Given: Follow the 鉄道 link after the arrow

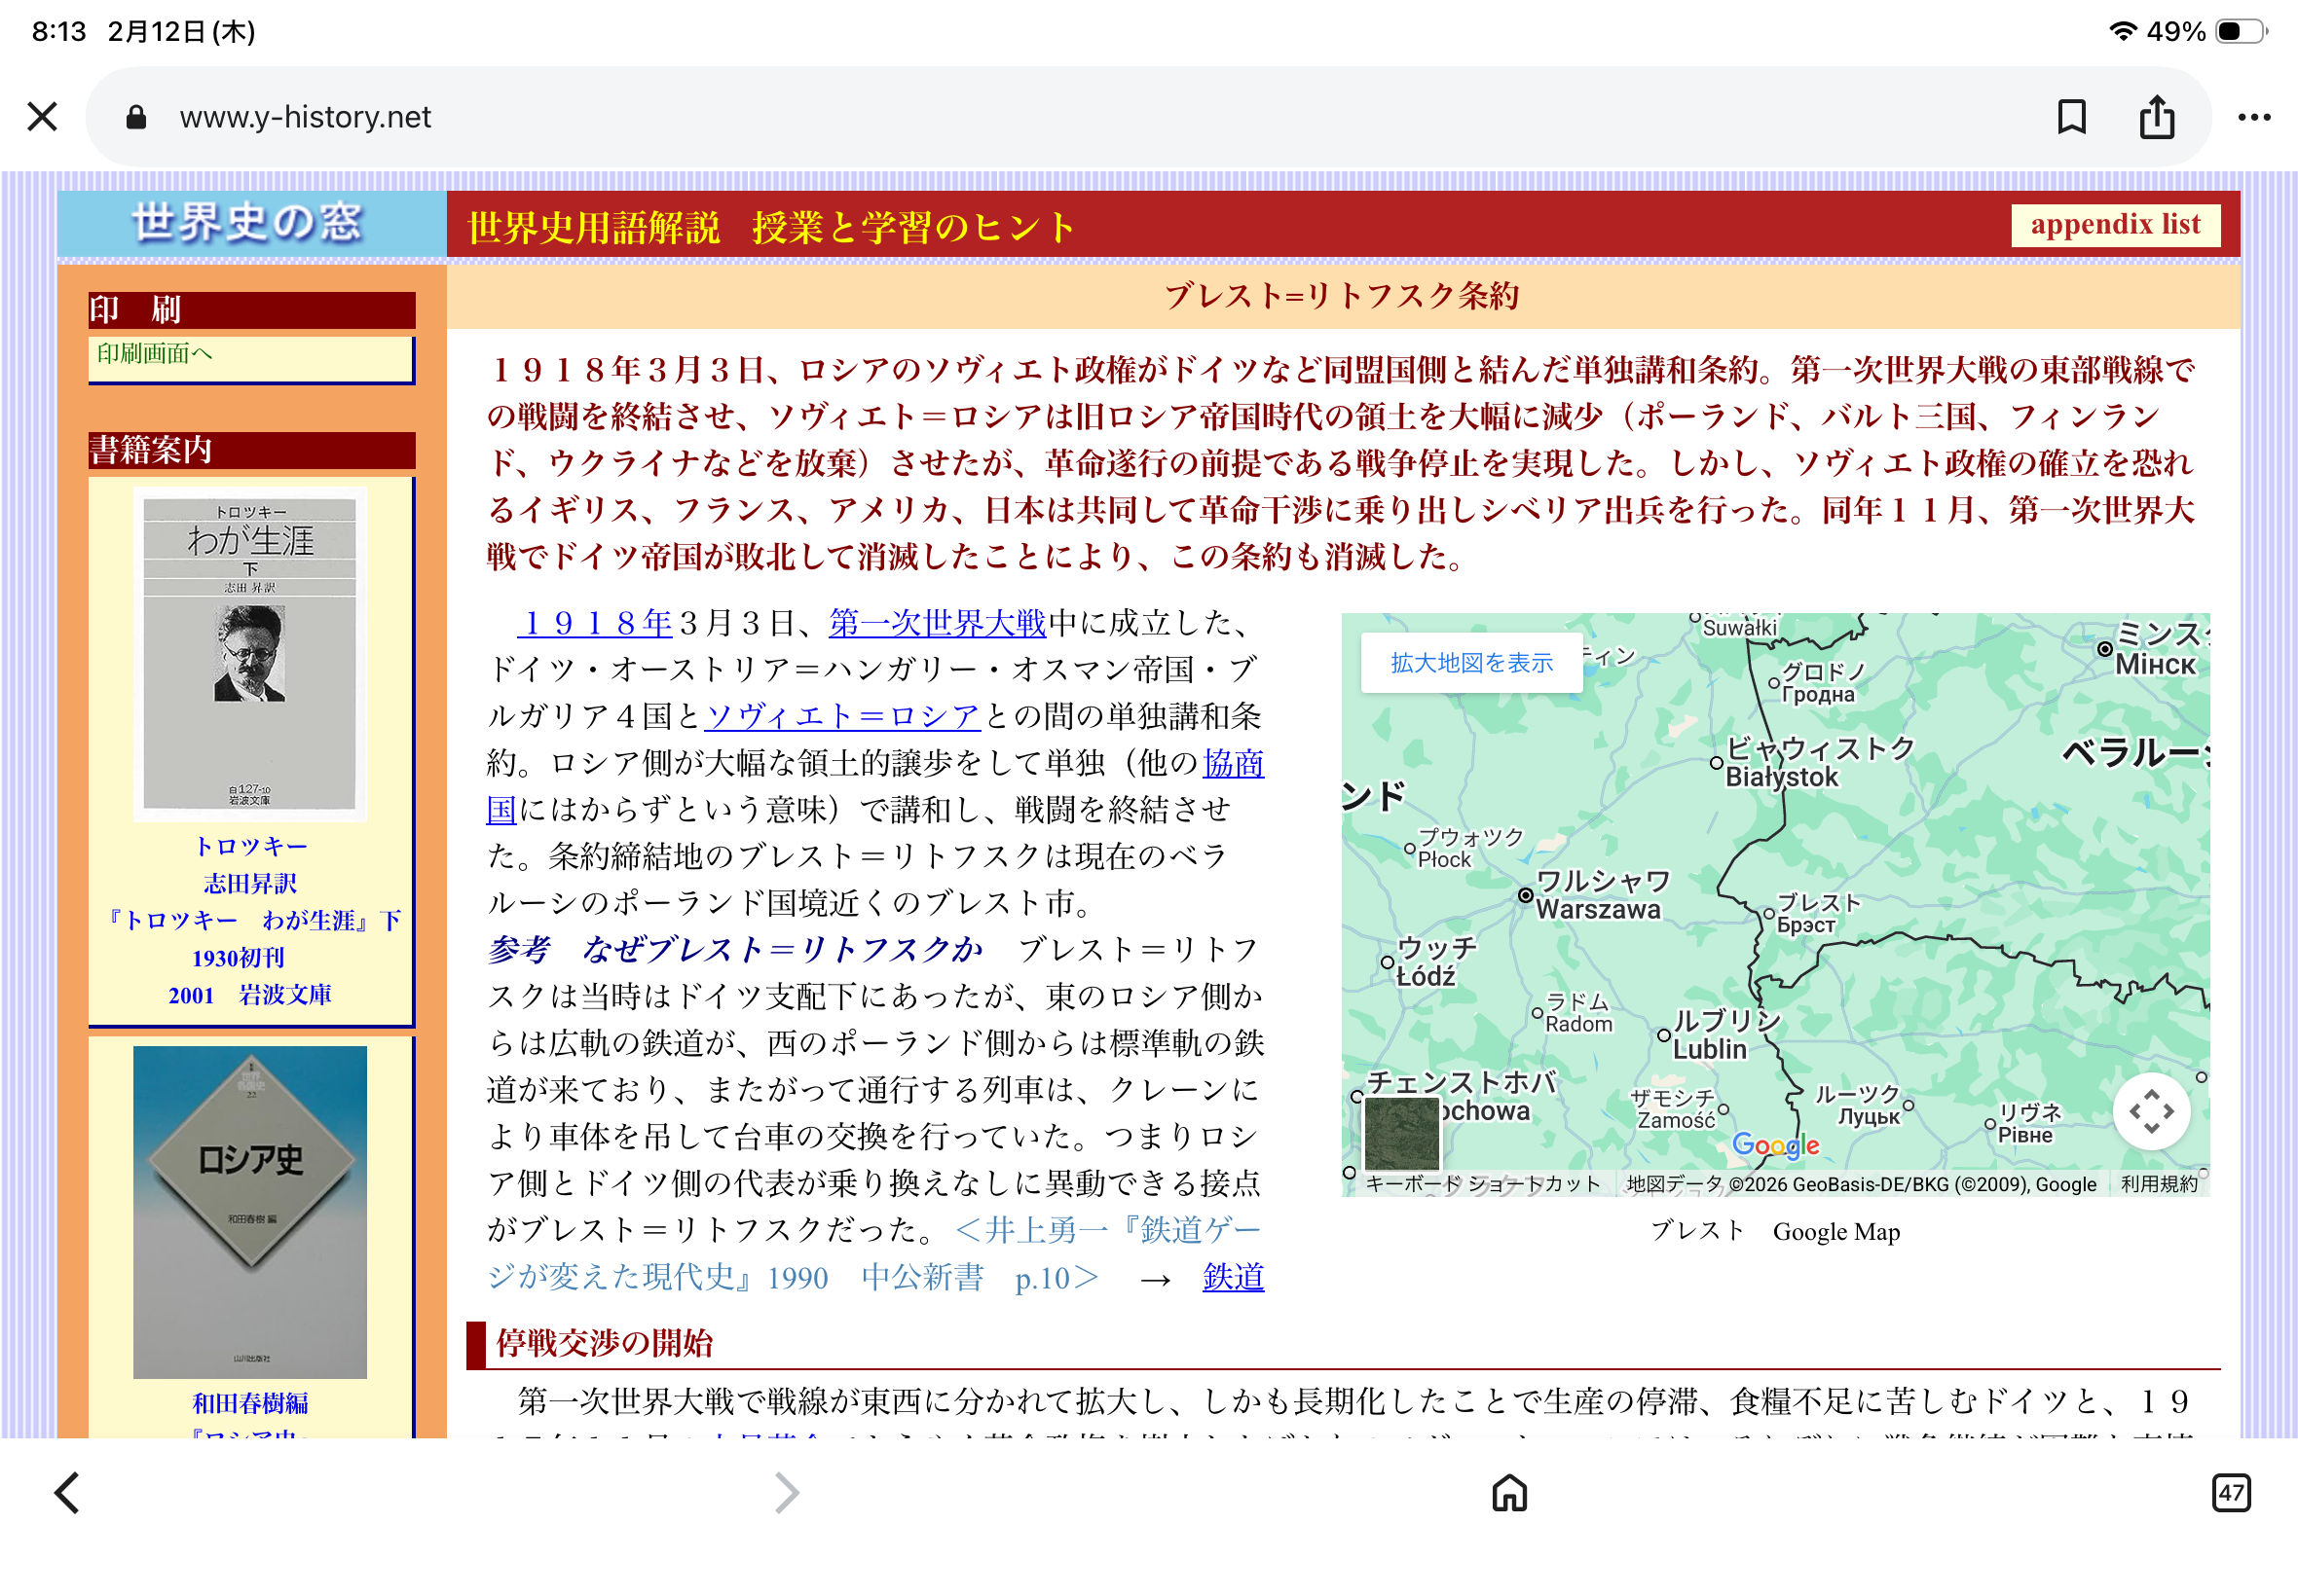Looking at the screenshot, I should 1233,1277.
